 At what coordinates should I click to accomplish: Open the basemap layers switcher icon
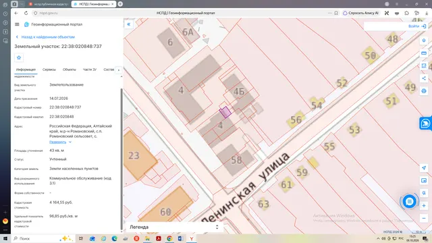pos(424,180)
